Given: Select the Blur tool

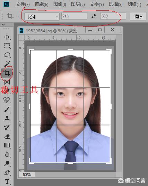Looking at the screenshot, I should coord(7,154).
